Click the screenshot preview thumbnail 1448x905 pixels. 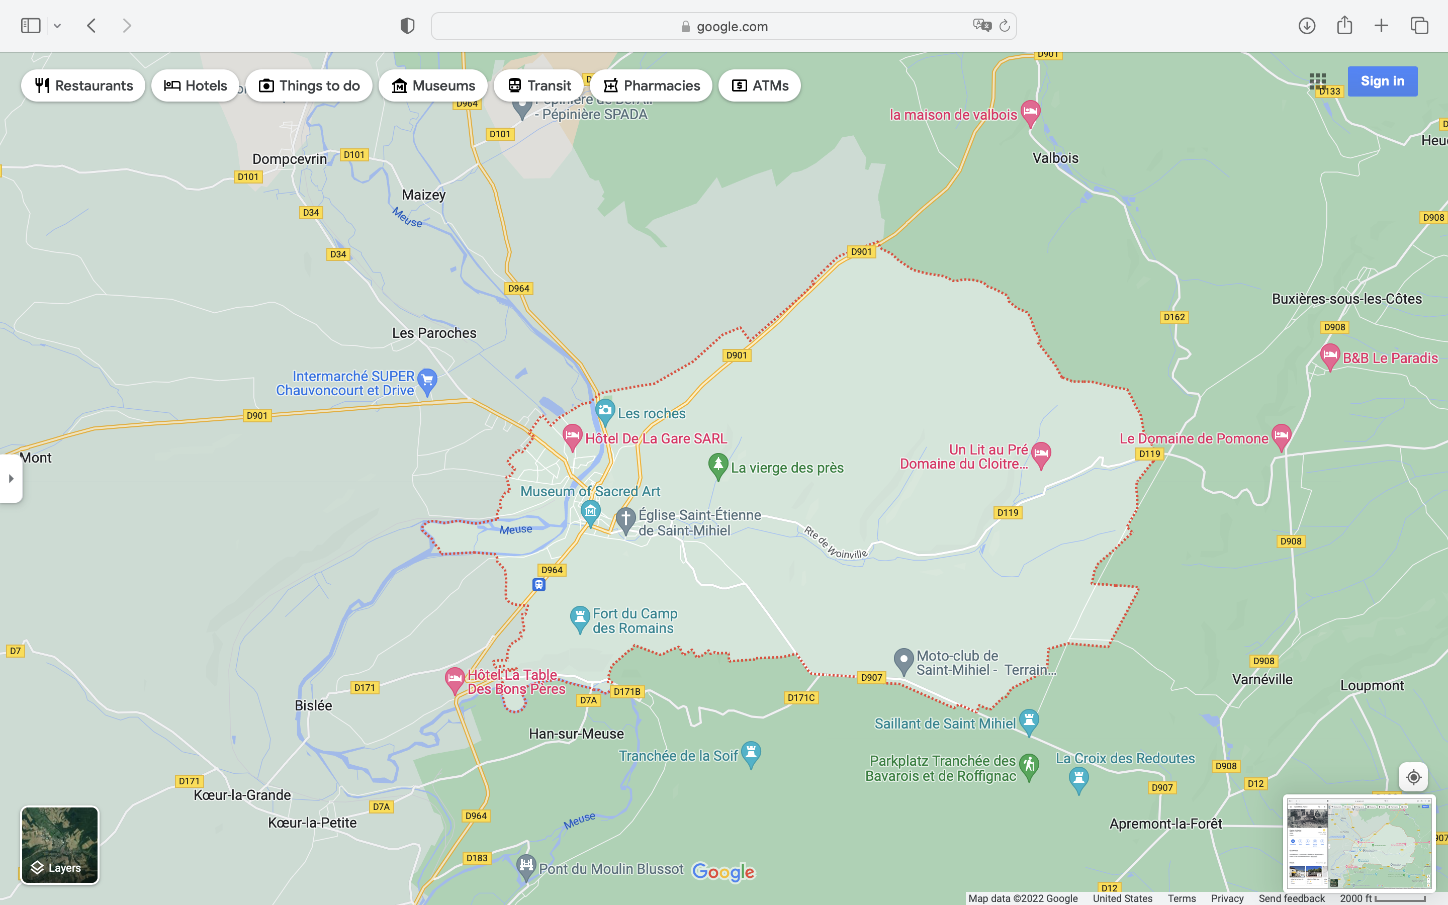coord(1359,842)
